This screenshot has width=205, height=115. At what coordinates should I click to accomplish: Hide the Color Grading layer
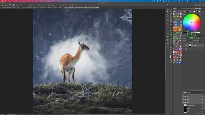(x=183, y=46)
